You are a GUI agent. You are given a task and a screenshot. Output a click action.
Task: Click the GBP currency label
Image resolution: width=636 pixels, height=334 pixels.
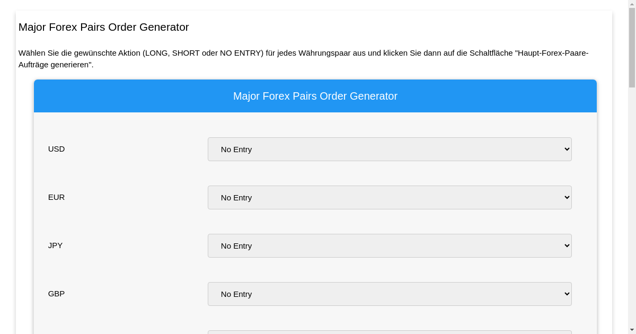pyautogui.click(x=56, y=294)
